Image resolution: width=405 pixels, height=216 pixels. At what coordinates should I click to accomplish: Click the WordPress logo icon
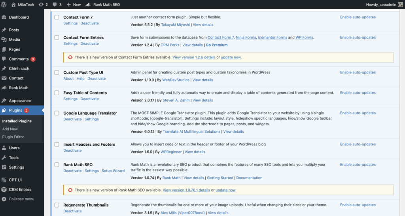tap(4, 4)
